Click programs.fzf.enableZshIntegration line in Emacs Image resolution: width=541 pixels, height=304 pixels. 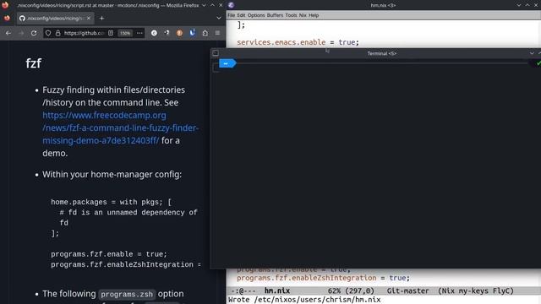[323, 278]
